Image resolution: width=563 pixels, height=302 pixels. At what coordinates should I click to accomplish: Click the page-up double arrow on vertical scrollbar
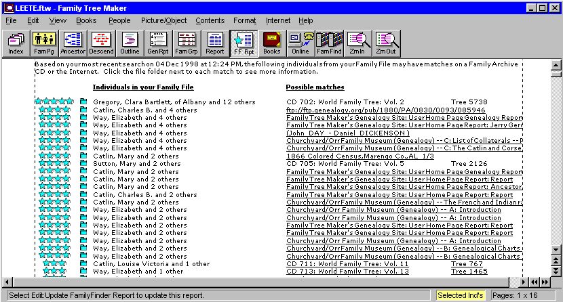click(556, 261)
